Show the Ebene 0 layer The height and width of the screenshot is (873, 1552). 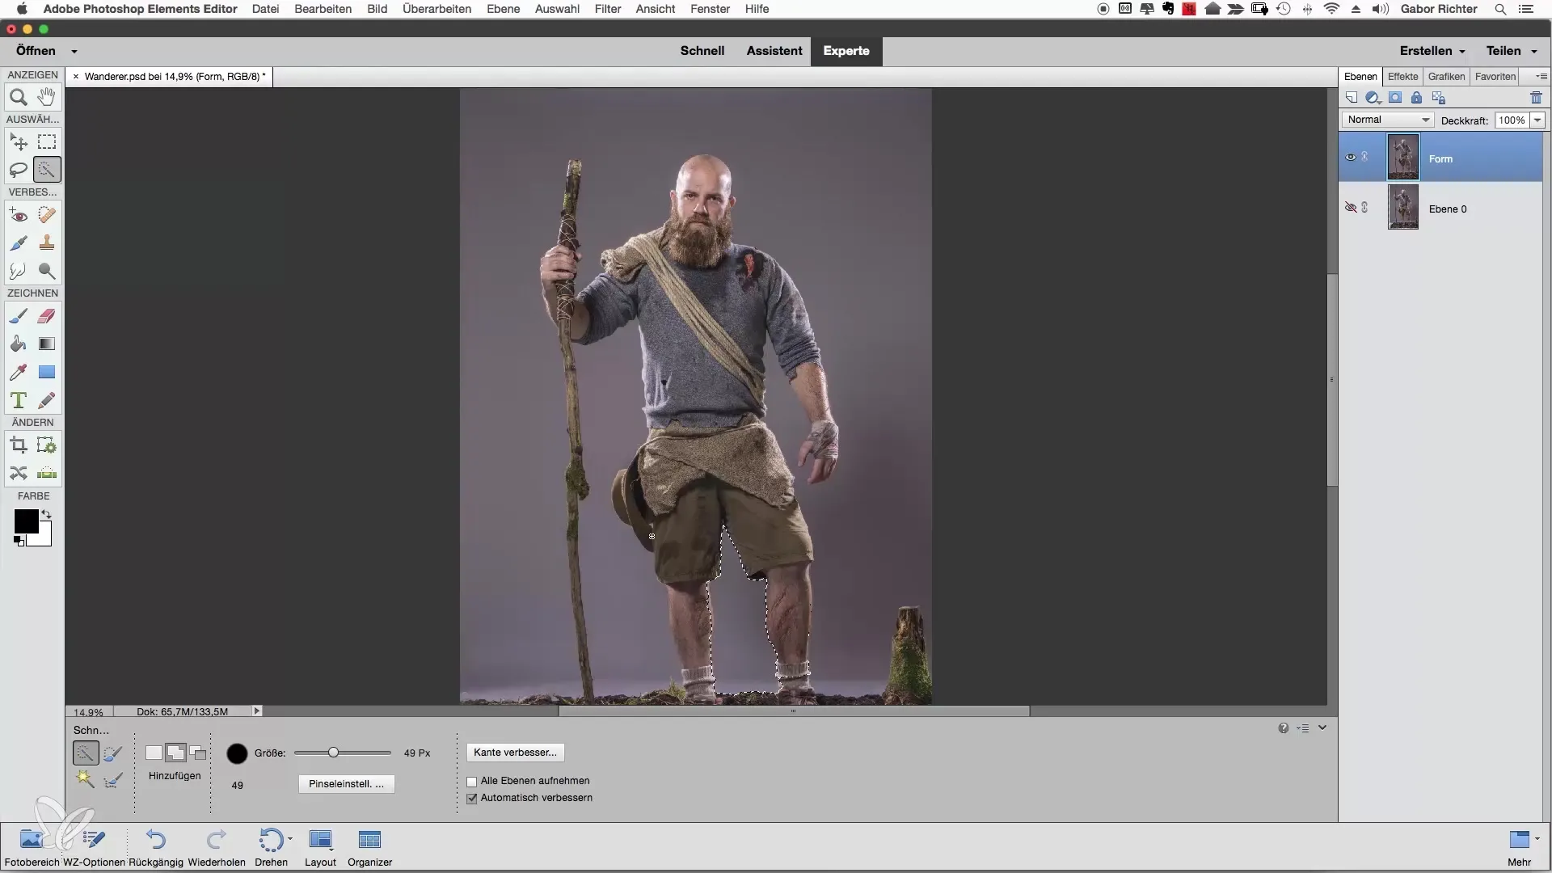tap(1350, 208)
